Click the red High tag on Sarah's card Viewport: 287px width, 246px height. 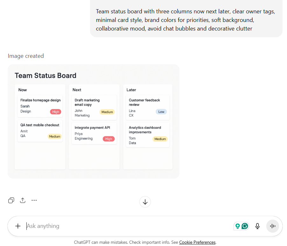pos(56,112)
